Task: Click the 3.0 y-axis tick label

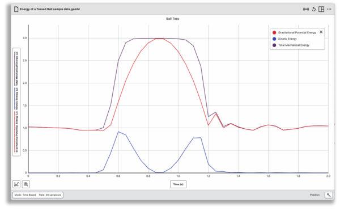Action: point(25,38)
